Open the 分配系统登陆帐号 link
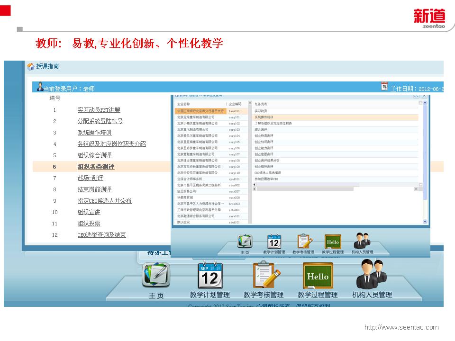 [100, 121]
